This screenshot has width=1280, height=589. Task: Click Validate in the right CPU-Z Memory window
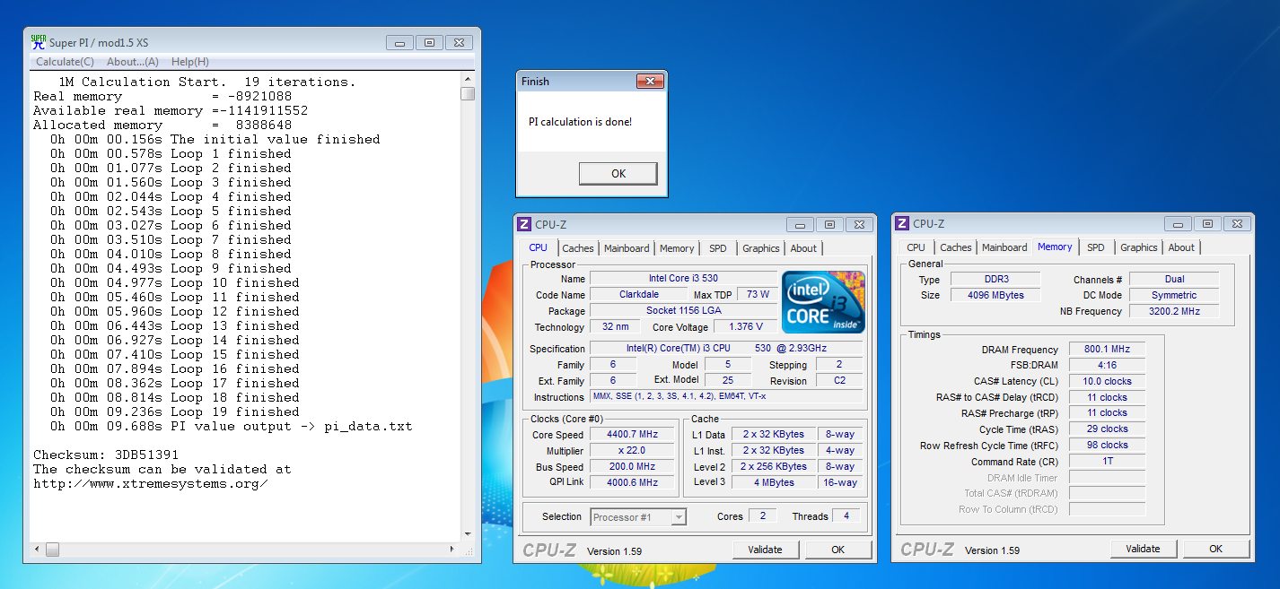click(1143, 549)
